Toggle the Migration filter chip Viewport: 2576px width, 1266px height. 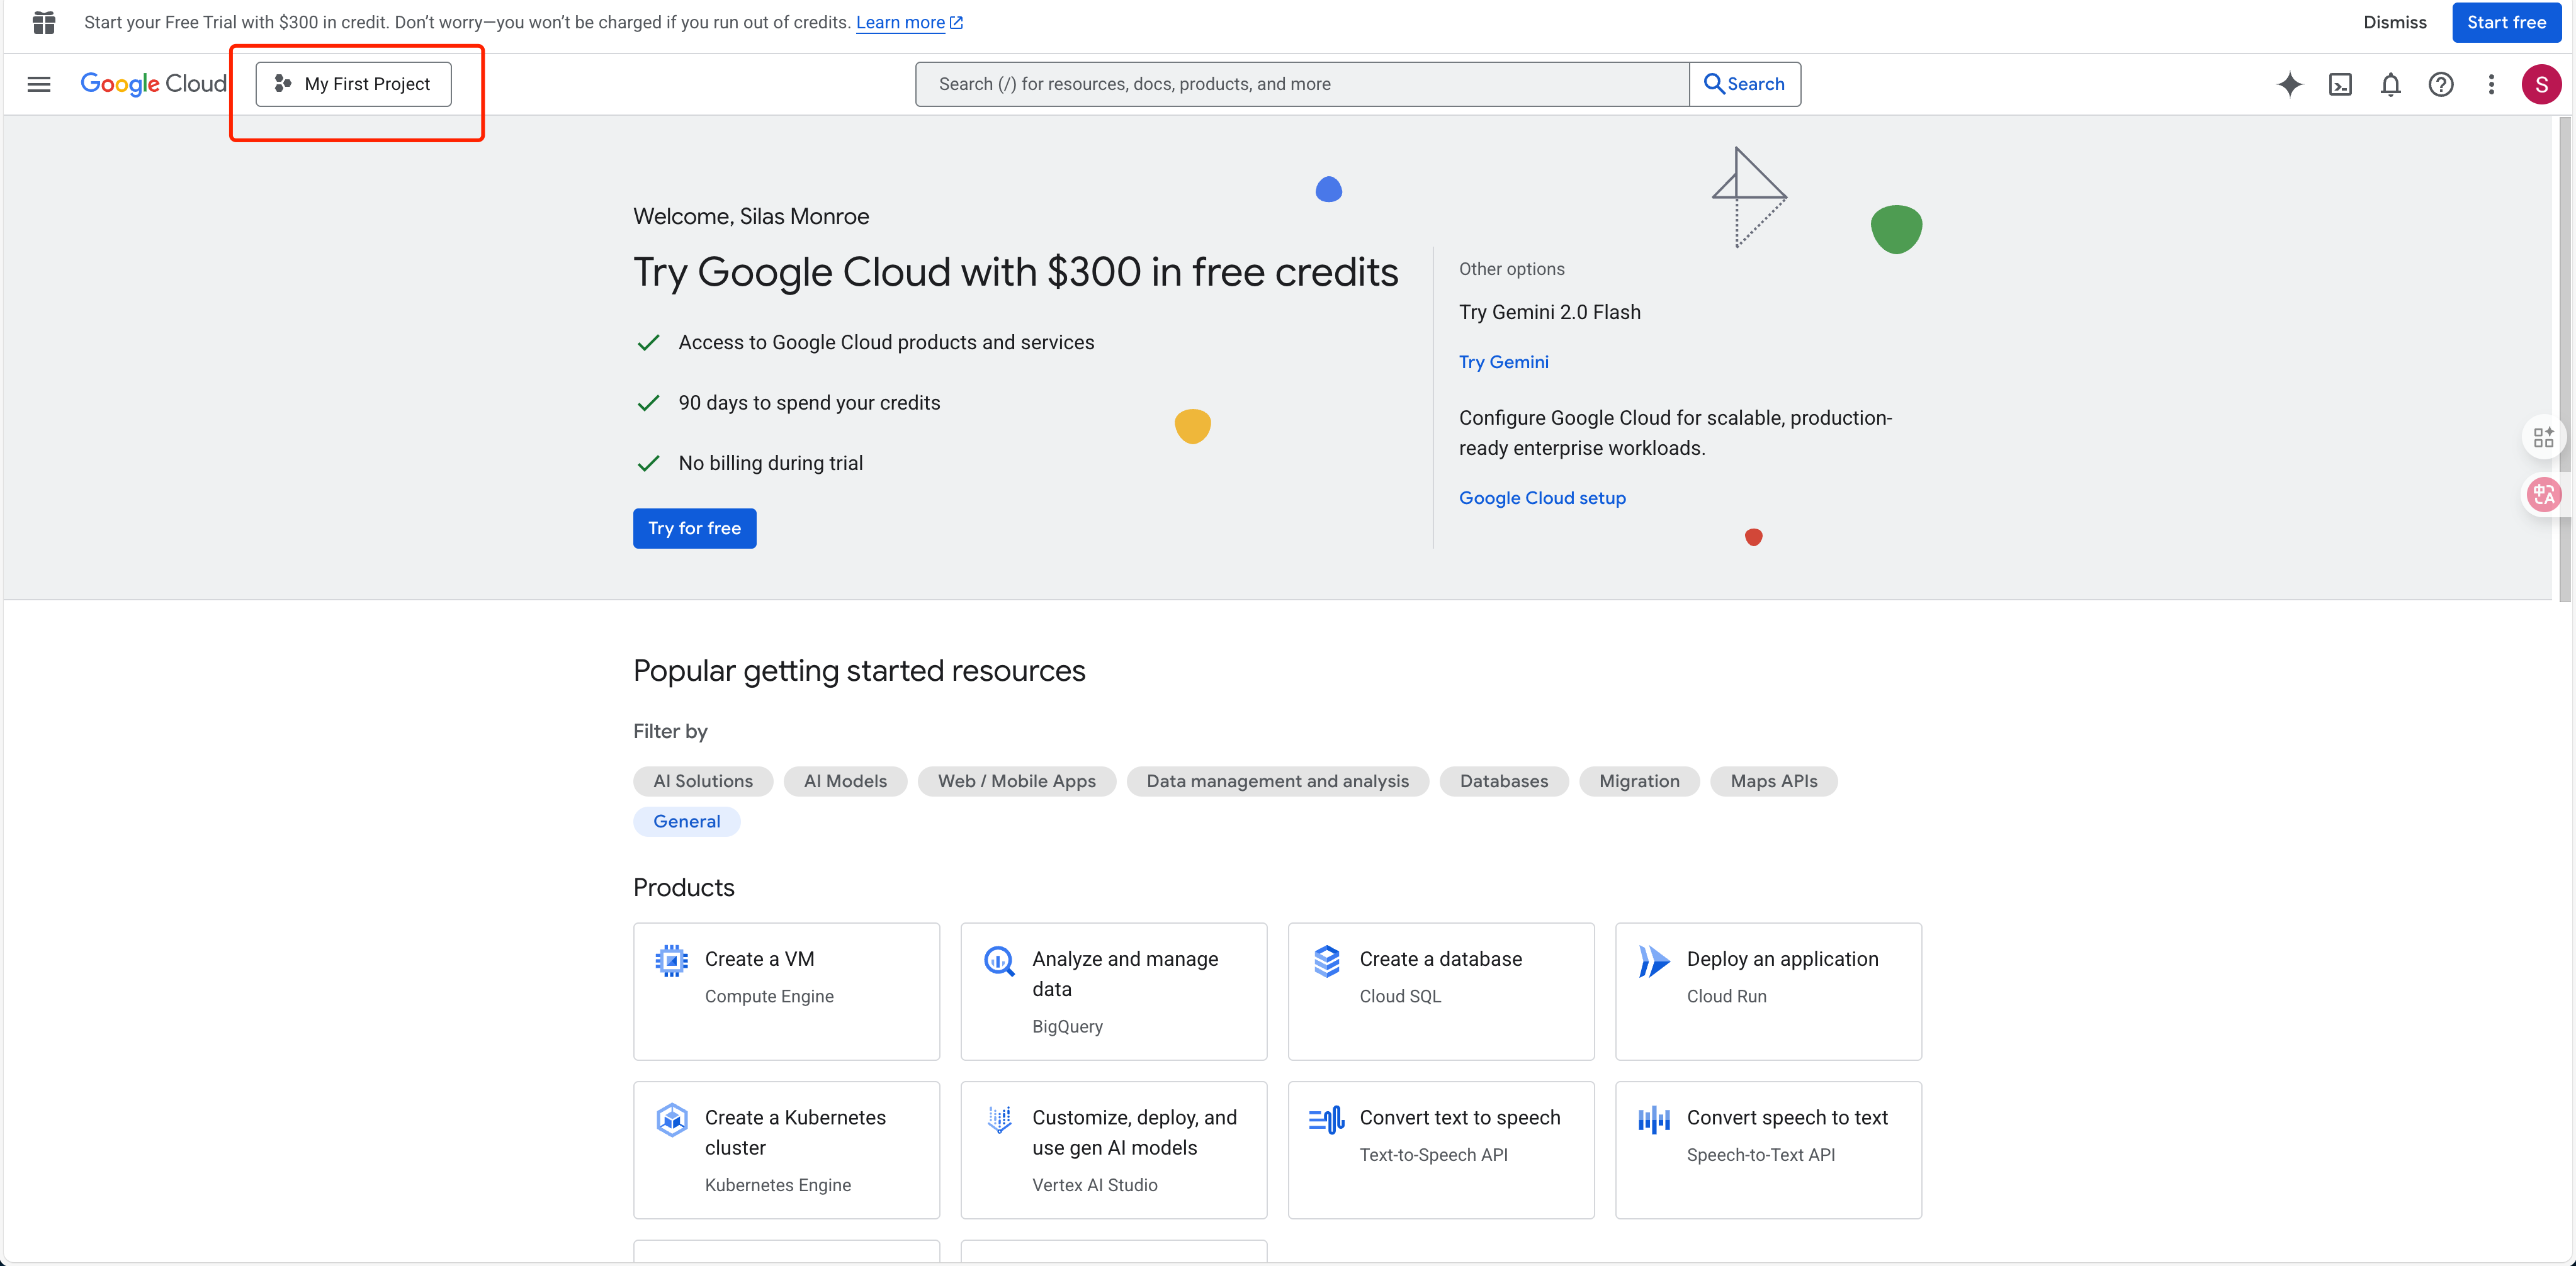(1639, 781)
